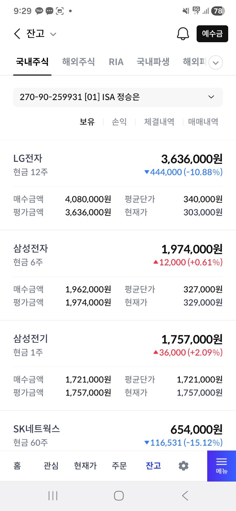The height and width of the screenshot is (511, 236).
Task: Open the 메뉴 hamburger button
Action: pos(221,466)
